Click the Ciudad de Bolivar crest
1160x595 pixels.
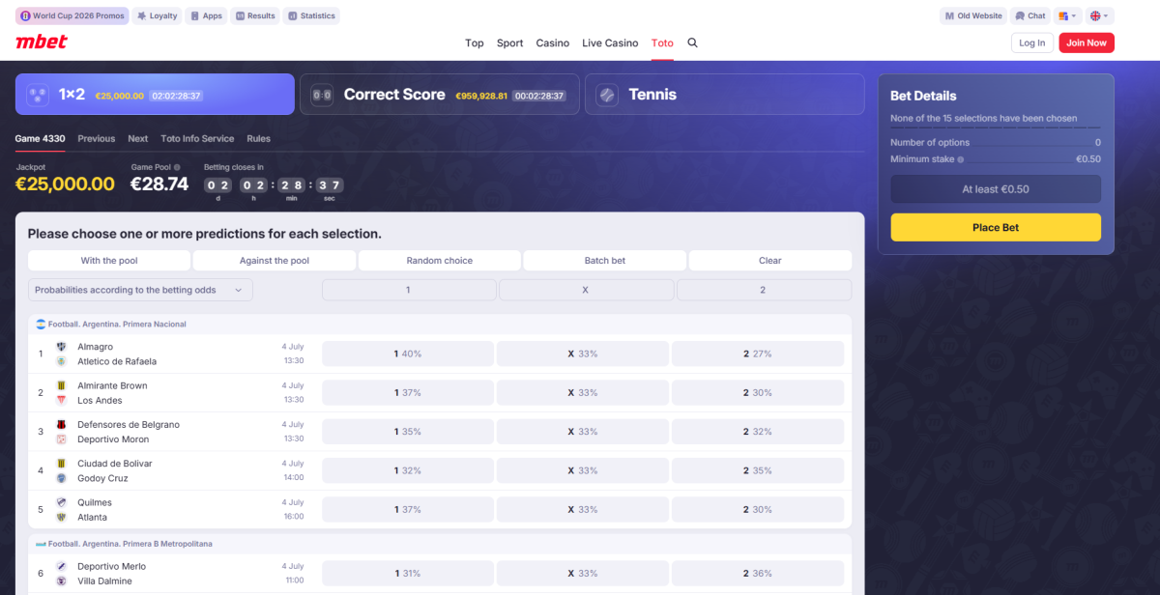point(61,464)
